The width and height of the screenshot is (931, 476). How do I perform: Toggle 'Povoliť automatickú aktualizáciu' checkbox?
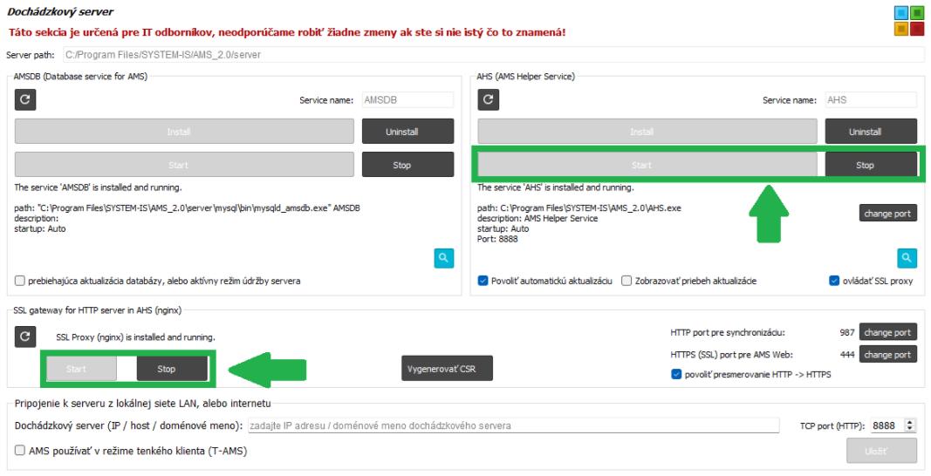[483, 281]
